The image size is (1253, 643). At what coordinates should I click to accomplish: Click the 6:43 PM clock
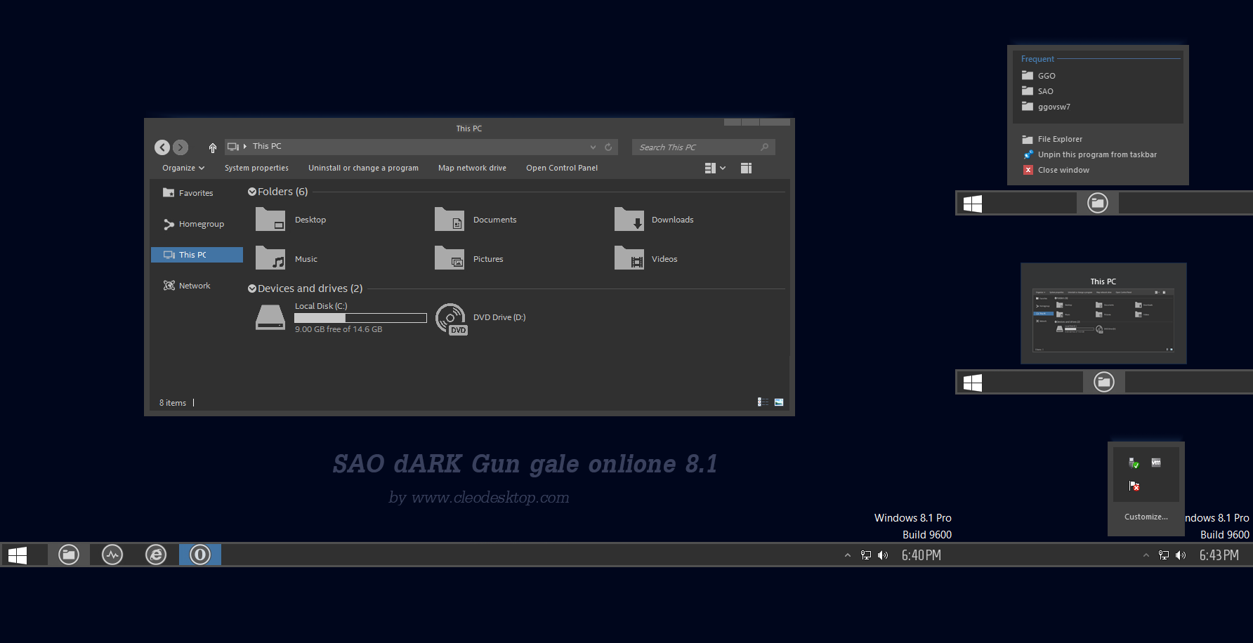pyautogui.click(x=1219, y=555)
